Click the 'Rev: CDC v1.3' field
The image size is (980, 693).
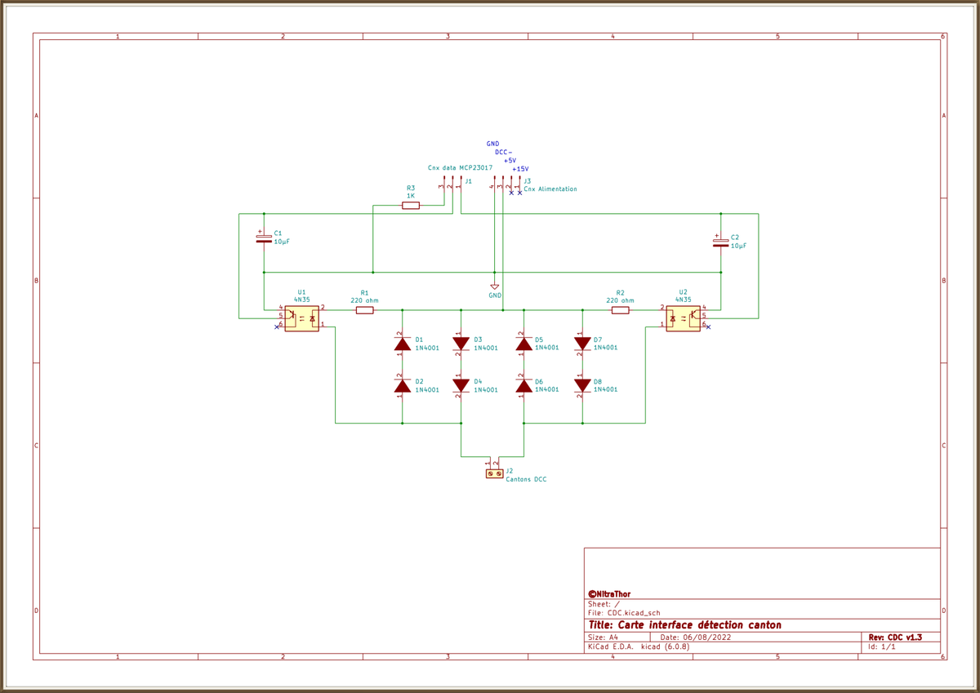click(x=895, y=637)
